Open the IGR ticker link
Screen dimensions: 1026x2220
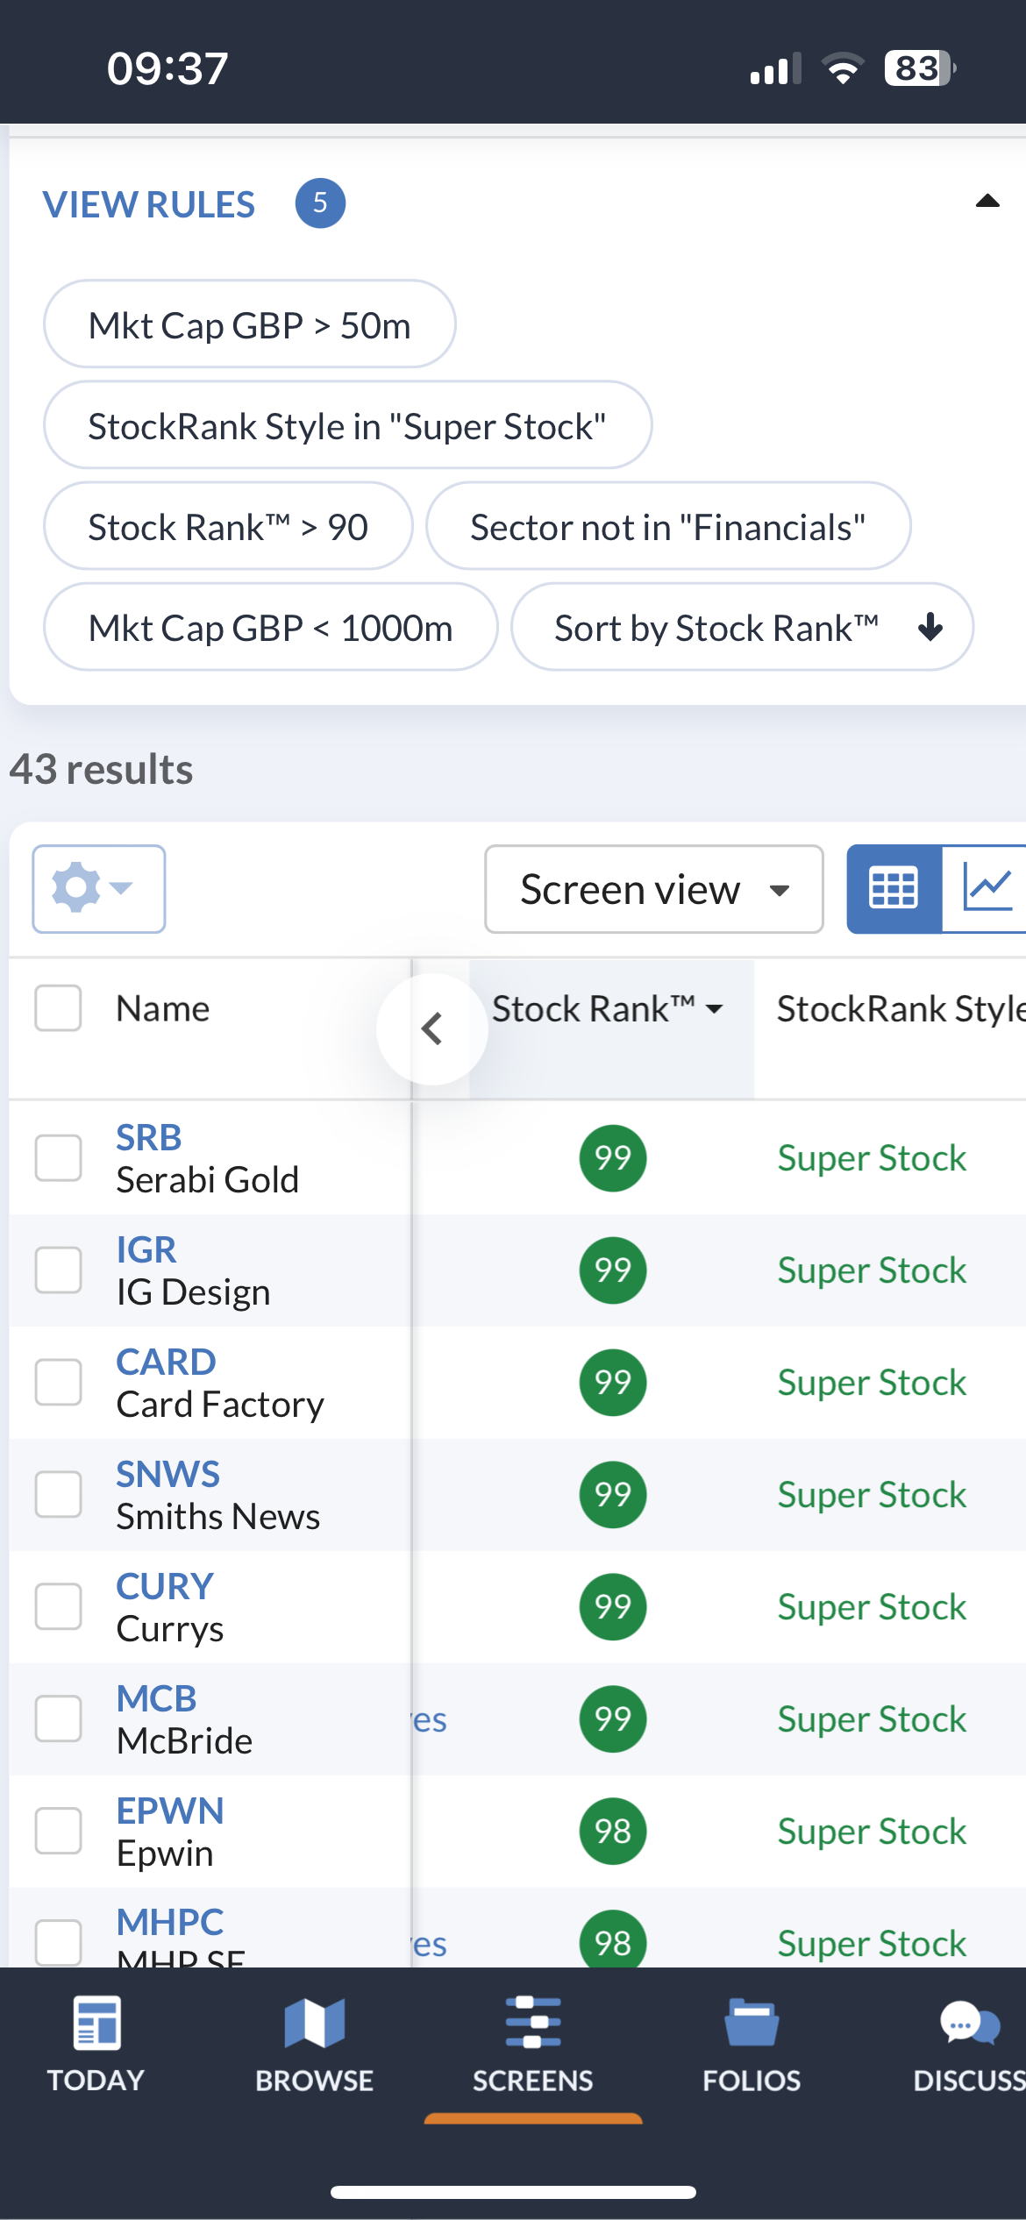(146, 1249)
